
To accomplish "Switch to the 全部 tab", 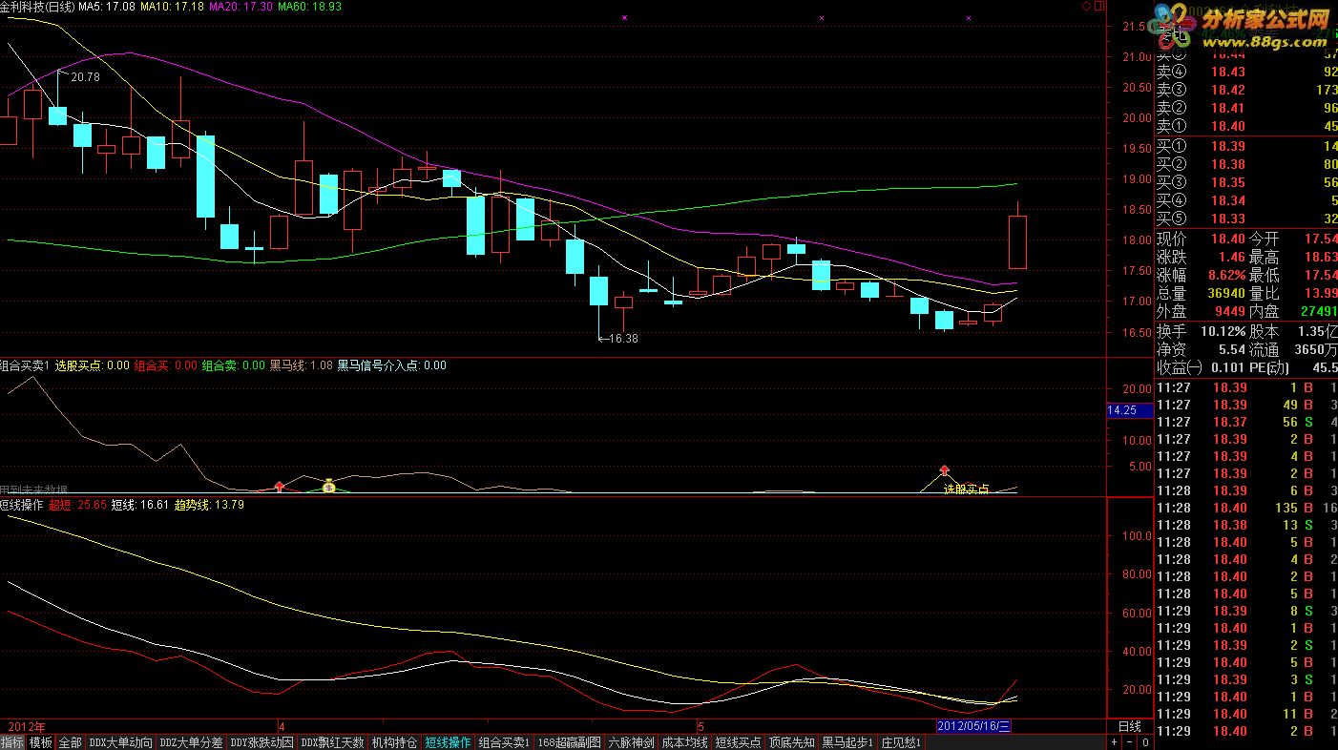I will (x=70, y=742).
